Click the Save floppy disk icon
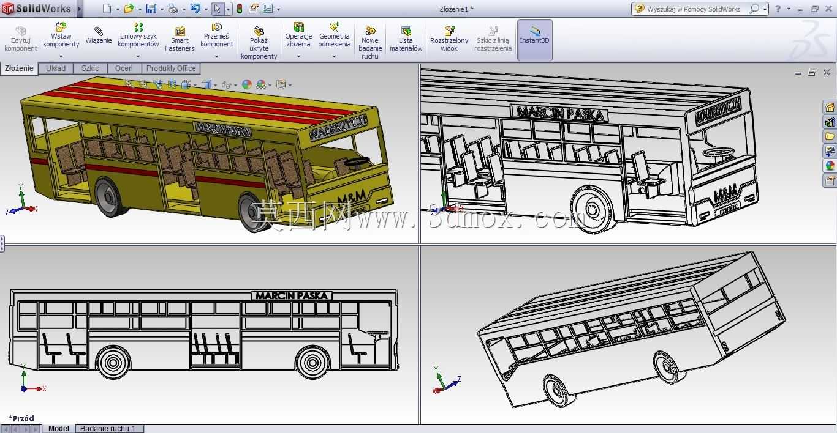 151,9
